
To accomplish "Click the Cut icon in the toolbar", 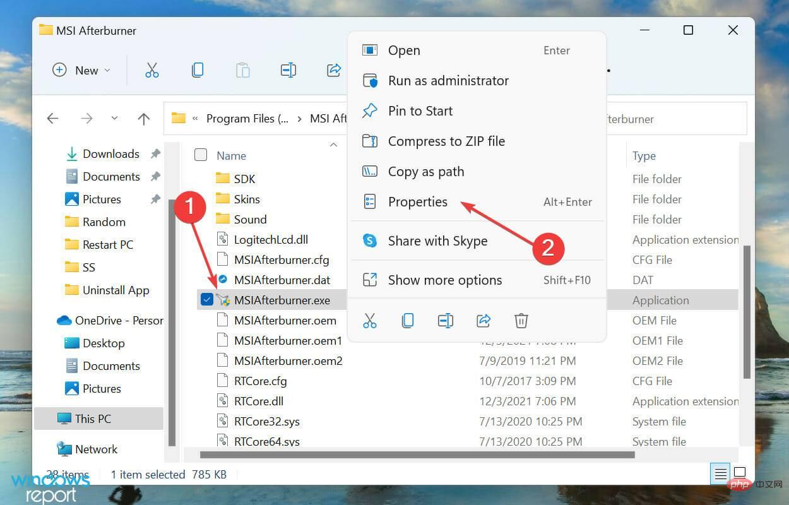I will (x=152, y=70).
